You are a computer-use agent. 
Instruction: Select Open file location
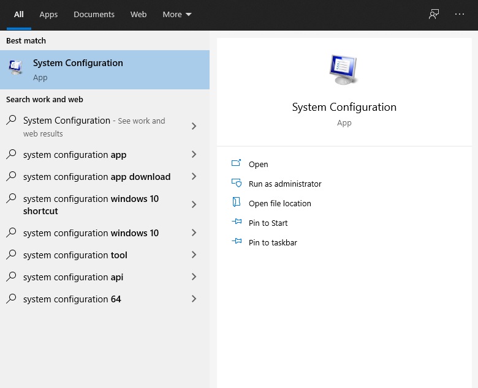280,203
